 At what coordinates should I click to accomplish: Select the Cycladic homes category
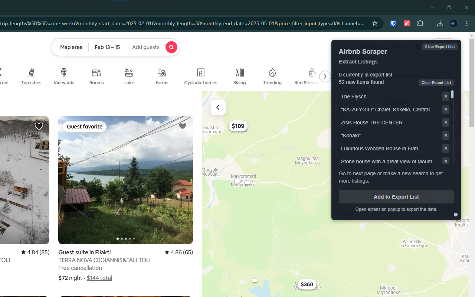click(x=201, y=76)
